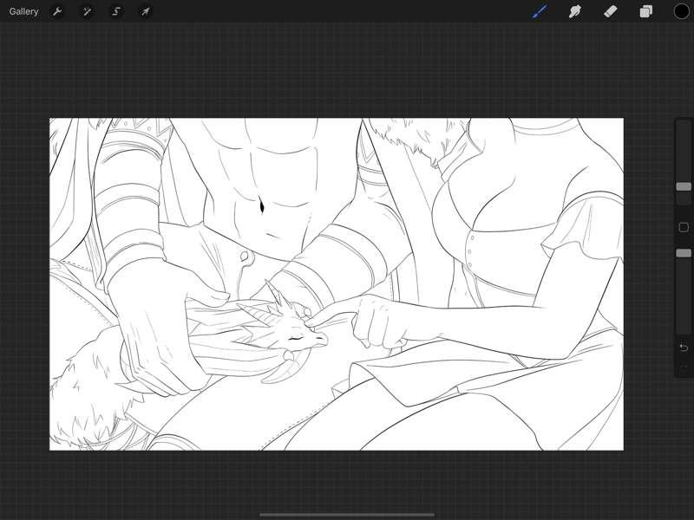694x520 pixels.
Task: Tap the square Modify button in sidebar
Action: point(684,227)
